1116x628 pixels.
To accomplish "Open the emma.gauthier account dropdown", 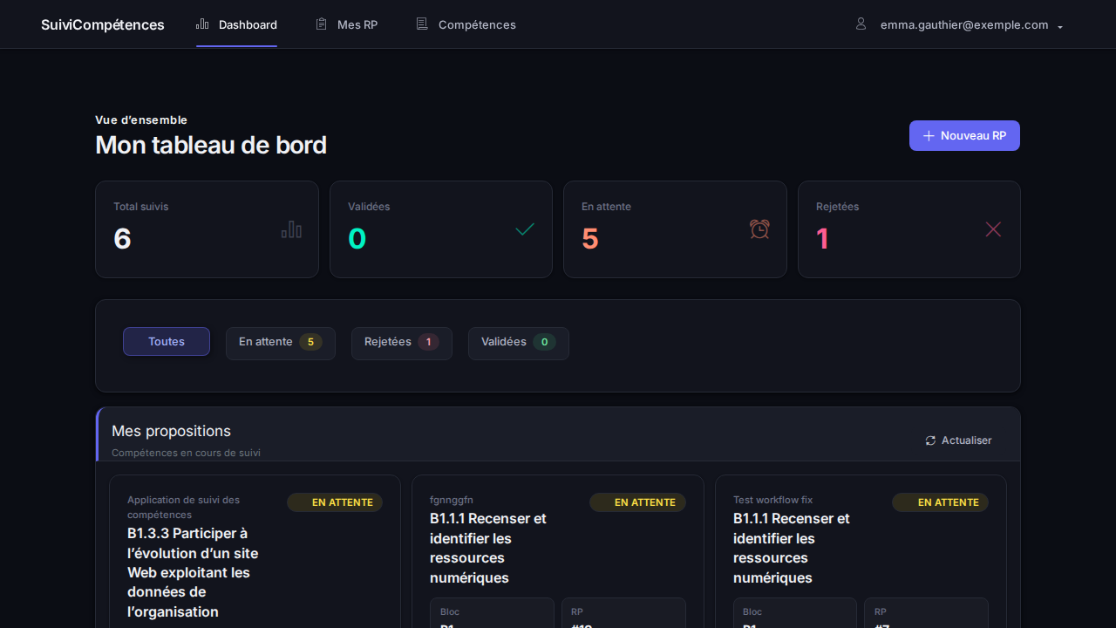I will [x=959, y=24].
